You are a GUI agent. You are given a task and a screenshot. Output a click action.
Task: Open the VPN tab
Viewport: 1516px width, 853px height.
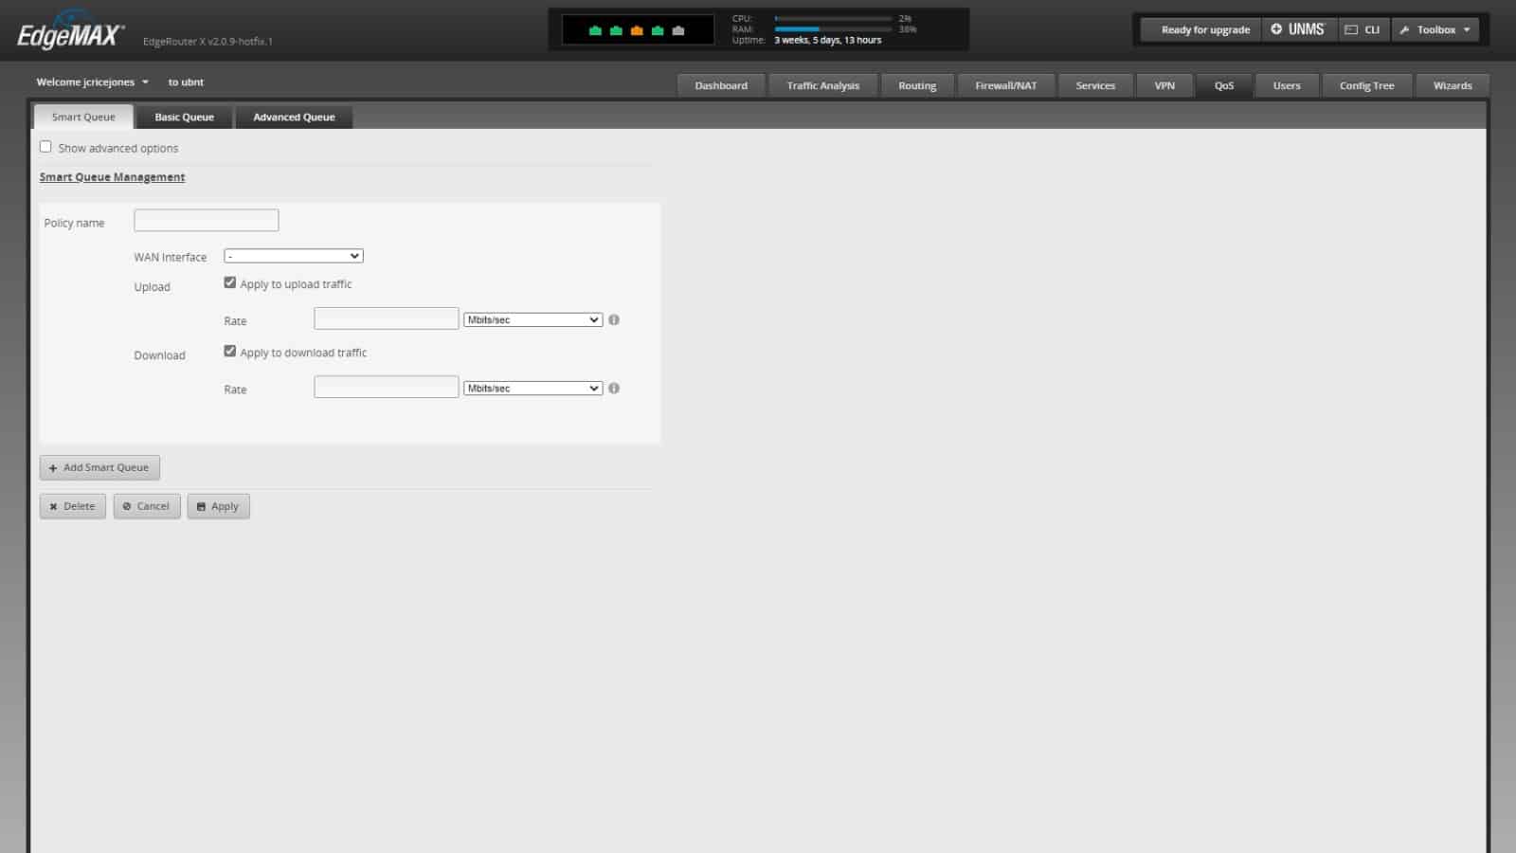[x=1164, y=85]
